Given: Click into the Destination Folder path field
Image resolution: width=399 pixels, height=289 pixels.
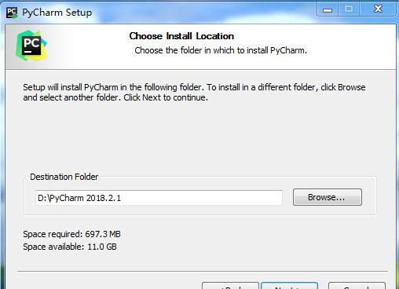Looking at the screenshot, I should 159,198.
